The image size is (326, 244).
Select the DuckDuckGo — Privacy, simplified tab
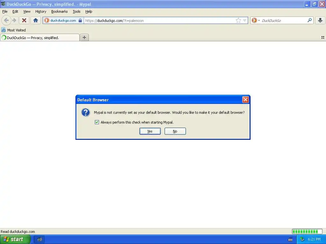click(x=40, y=37)
